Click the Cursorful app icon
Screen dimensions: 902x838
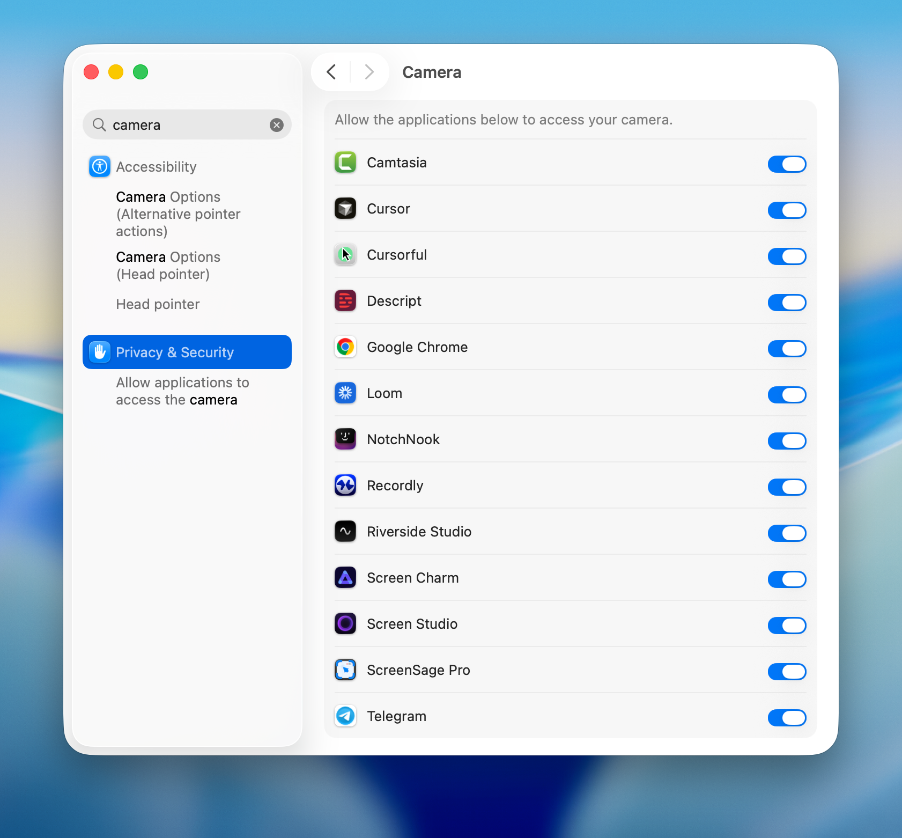[x=345, y=255]
